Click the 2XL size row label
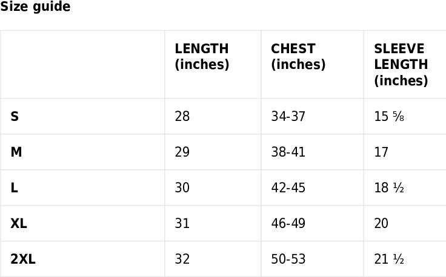Screen dimensions: 446x277 click(23, 259)
